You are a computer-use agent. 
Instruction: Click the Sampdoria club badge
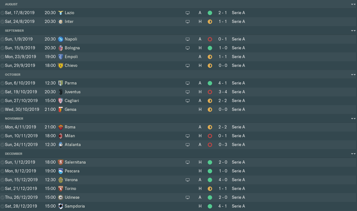[61, 206]
